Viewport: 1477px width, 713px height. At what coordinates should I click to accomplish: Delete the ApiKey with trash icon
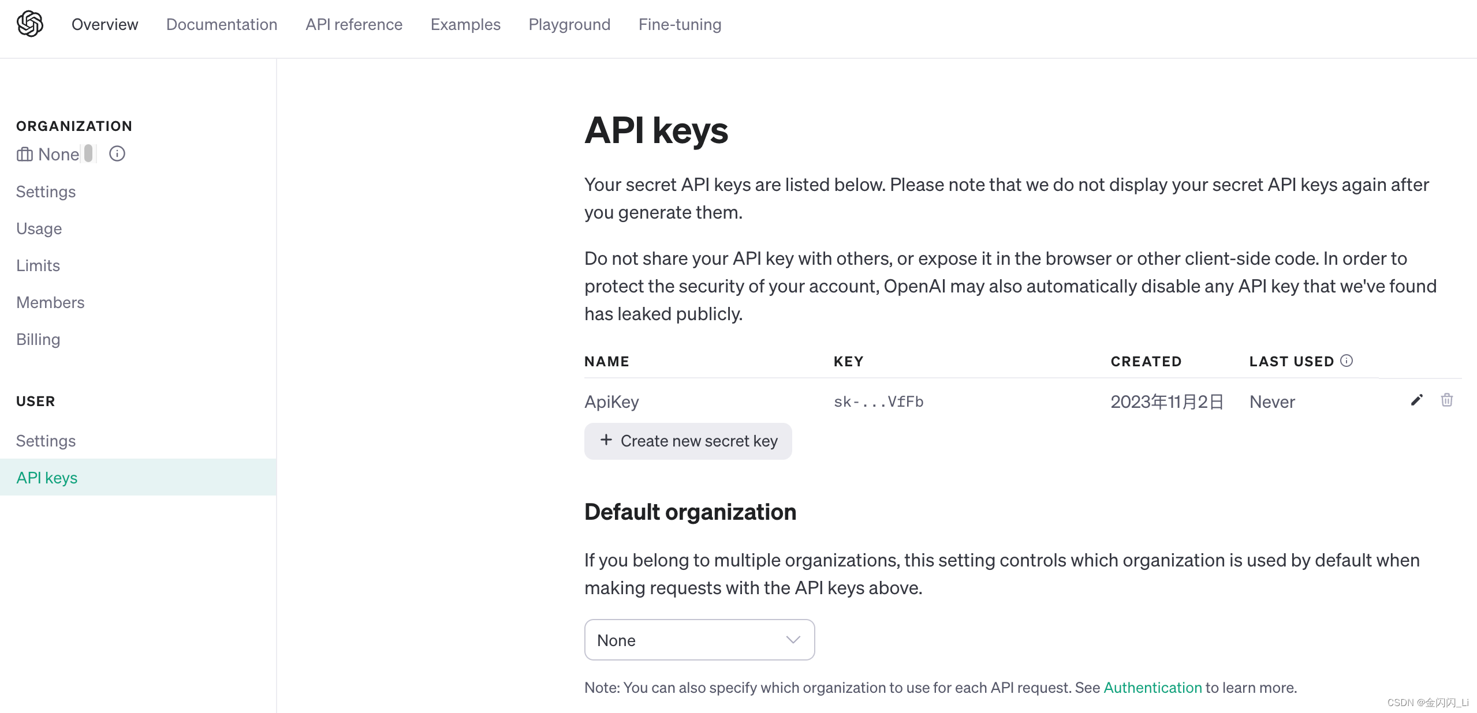click(1446, 400)
